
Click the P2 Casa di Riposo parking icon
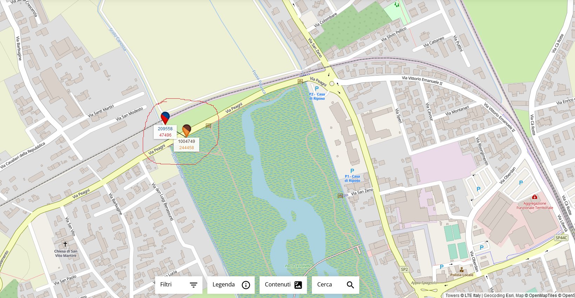coord(317,89)
